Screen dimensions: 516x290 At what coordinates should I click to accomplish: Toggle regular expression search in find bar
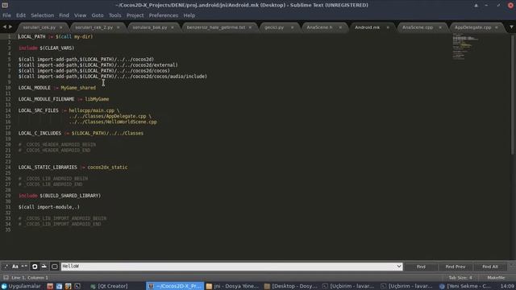6,267
